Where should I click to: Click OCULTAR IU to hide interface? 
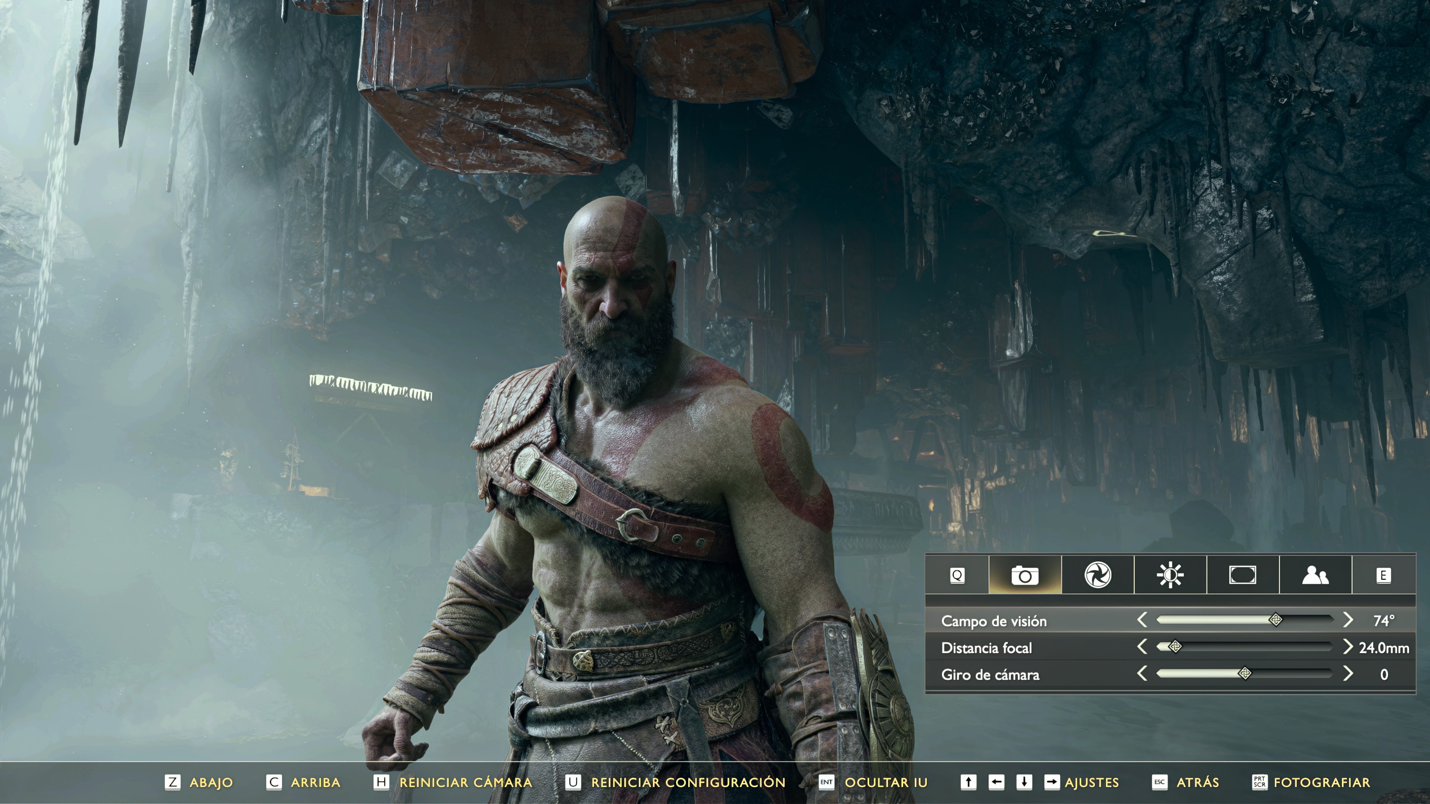click(886, 783)
